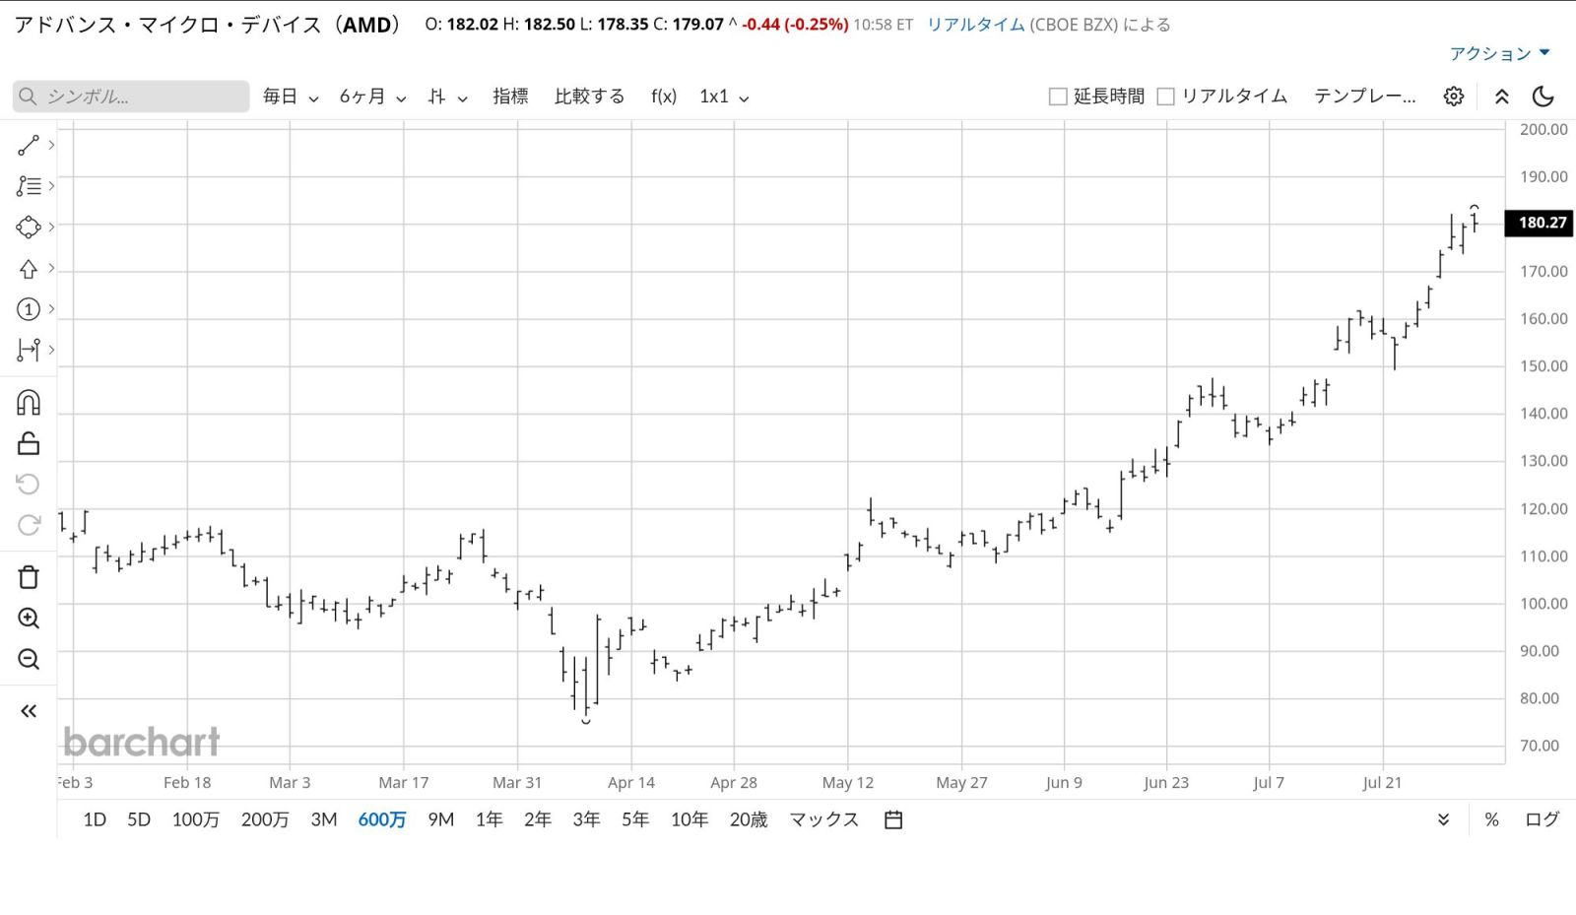Screen dimensions: 1576x915
Task: Open the date range calendar picker
Action: tap(893, 819)
